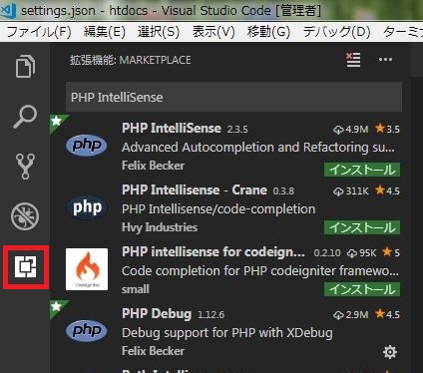Click codeigniter extension star rating 5
The height and width of the screenshot is (373, 423).
391,252
